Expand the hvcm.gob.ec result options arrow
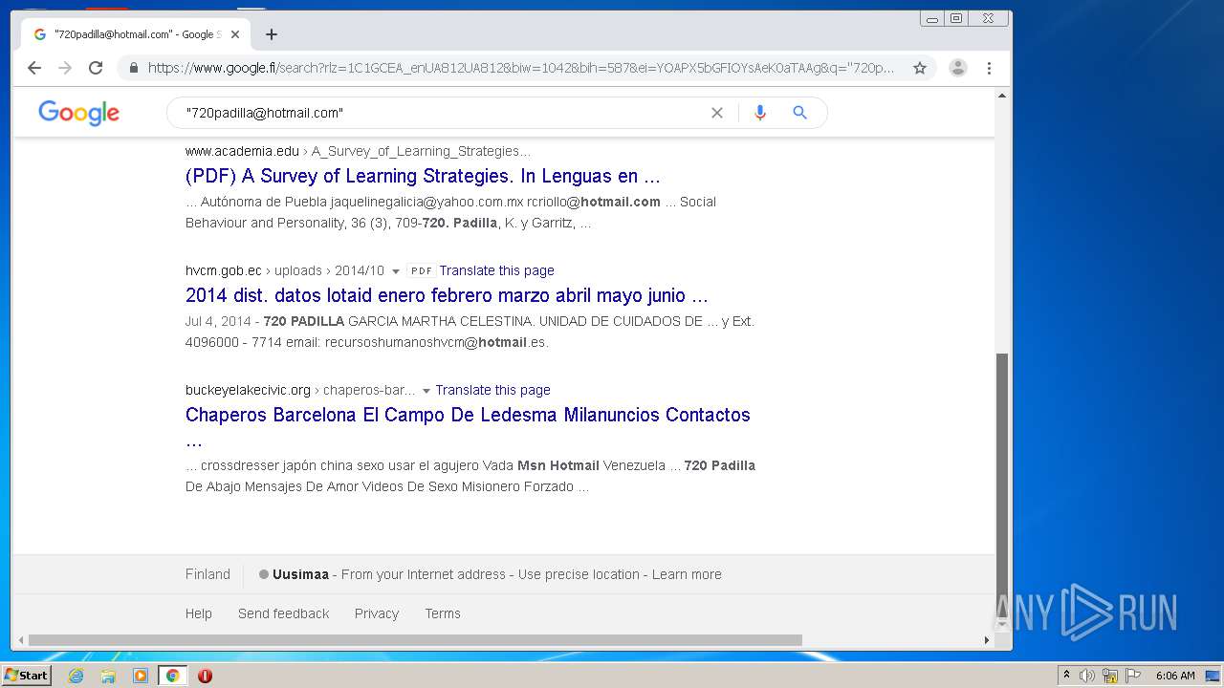 click(x=396, y=271)
